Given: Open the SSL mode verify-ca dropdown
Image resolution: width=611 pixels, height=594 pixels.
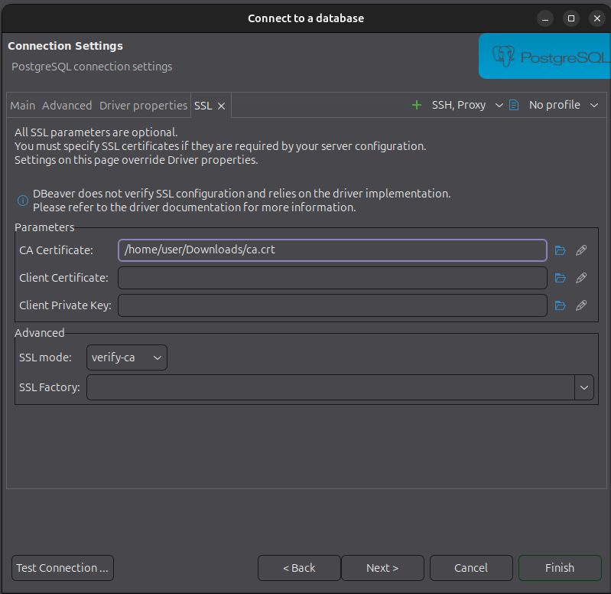Looking at the screenshot, I should (127, 357).
